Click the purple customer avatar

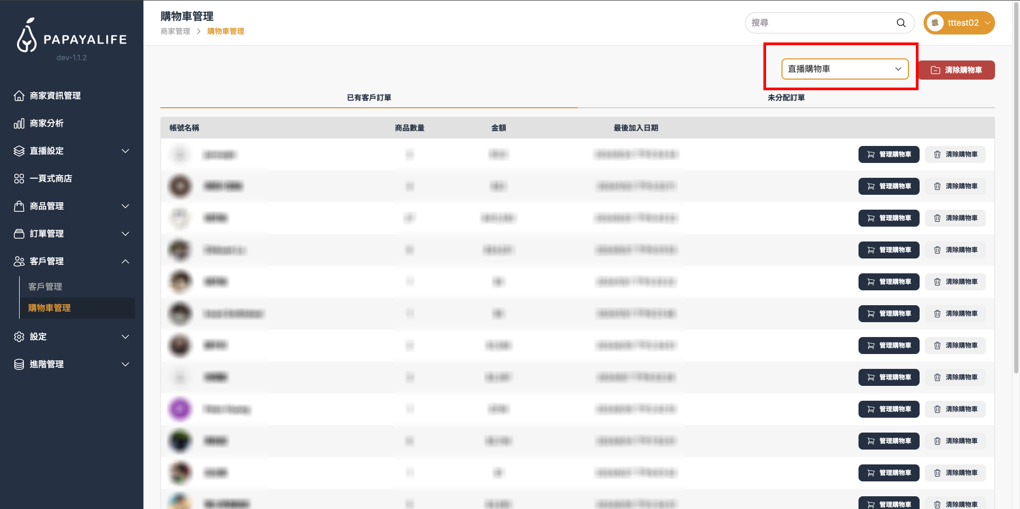point(180,409)
